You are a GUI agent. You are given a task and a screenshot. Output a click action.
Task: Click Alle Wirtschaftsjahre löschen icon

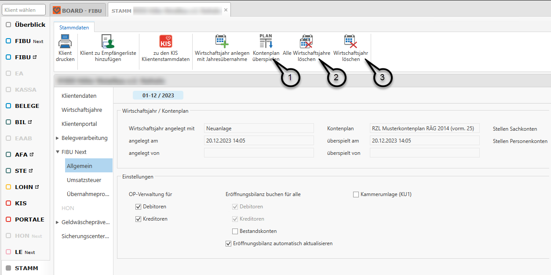[306, 42]
